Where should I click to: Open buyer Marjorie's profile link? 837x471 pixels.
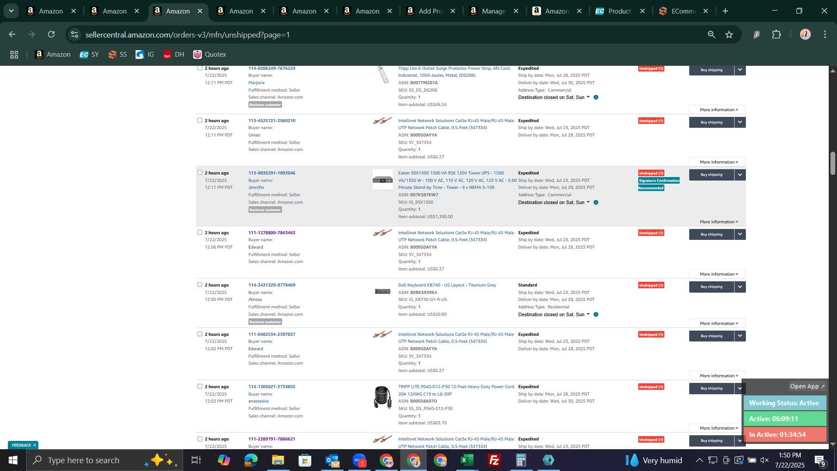[x=256, y=83]
